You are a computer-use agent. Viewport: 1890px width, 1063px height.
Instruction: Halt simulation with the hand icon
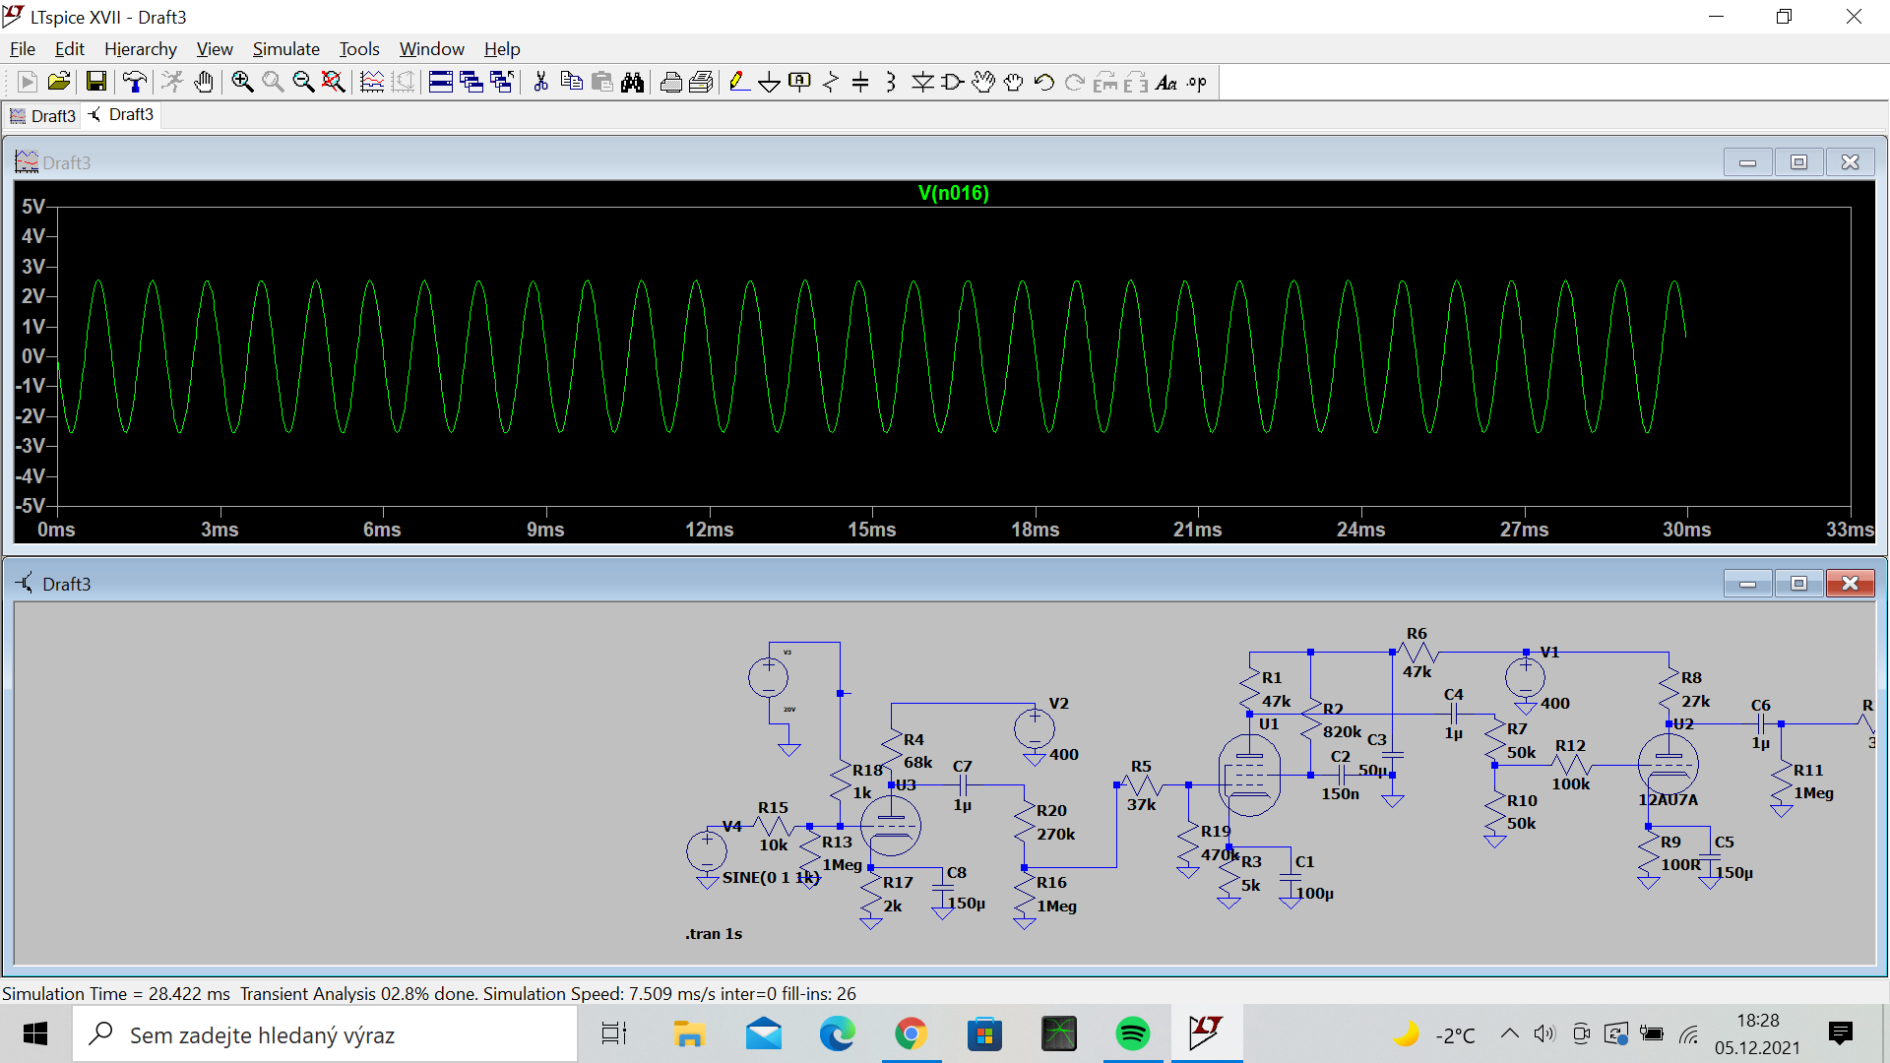point(203,83)
